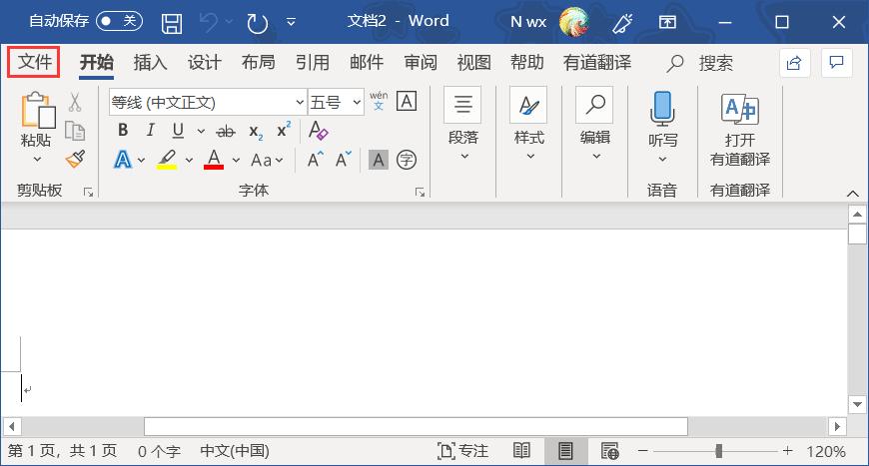This screenshot has height=466, width=869.
Task: Apply subscript formatting
Action: tap(256, 132)
